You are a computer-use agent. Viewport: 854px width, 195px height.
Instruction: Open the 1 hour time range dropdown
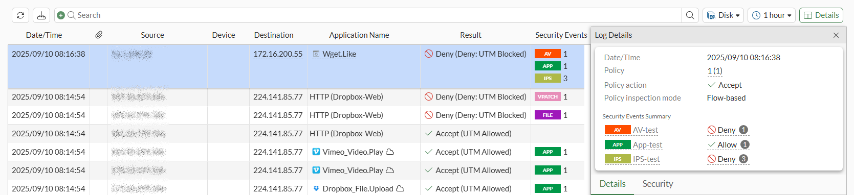pos(772,15)
